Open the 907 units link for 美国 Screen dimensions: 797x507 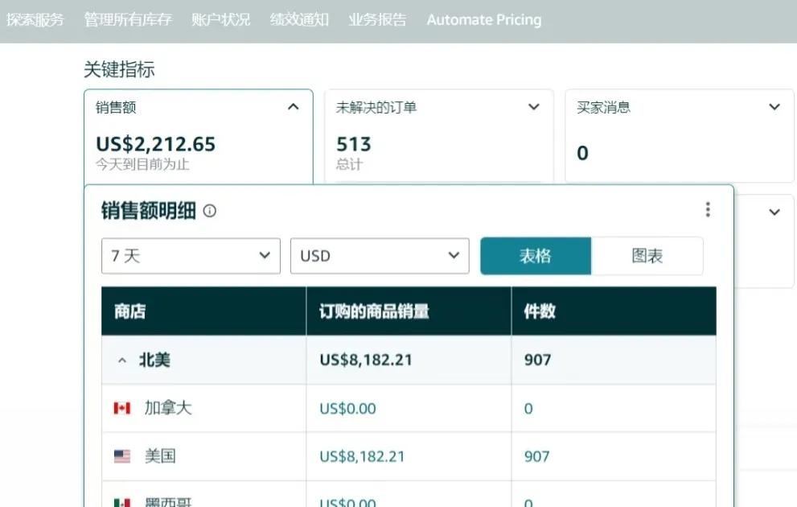coord(536,456)
